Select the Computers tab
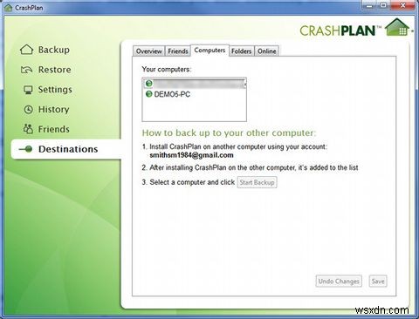This screenshot has height=319, width=419. (x=209, y=51)
